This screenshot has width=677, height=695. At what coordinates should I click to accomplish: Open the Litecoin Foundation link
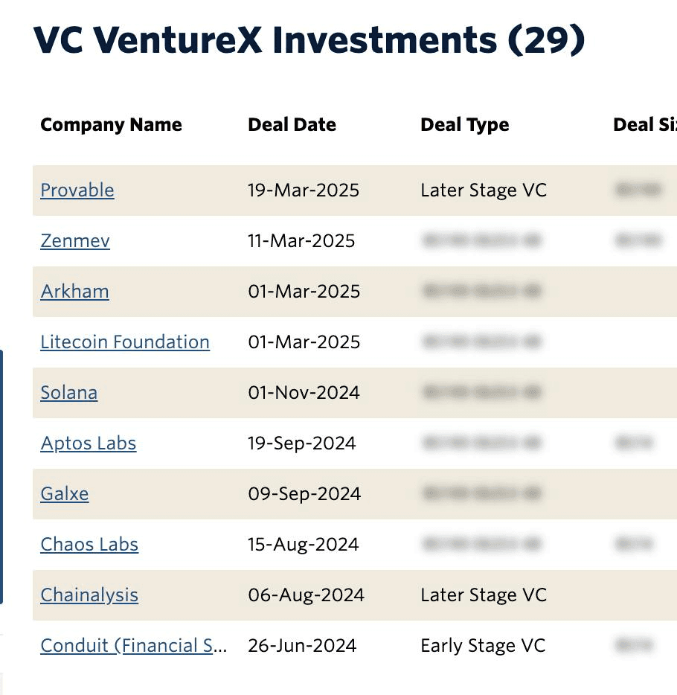point(125,342)
